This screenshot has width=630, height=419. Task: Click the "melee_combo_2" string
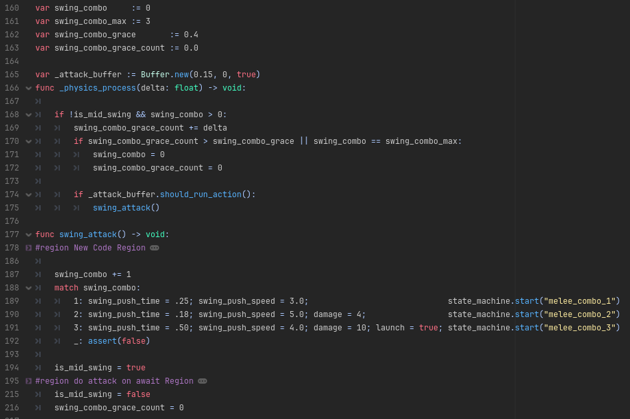(x=579, y=314)
